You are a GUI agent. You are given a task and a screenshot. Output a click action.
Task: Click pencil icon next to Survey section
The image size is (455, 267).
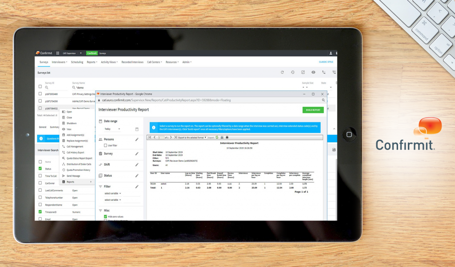[x=137, y=154]
